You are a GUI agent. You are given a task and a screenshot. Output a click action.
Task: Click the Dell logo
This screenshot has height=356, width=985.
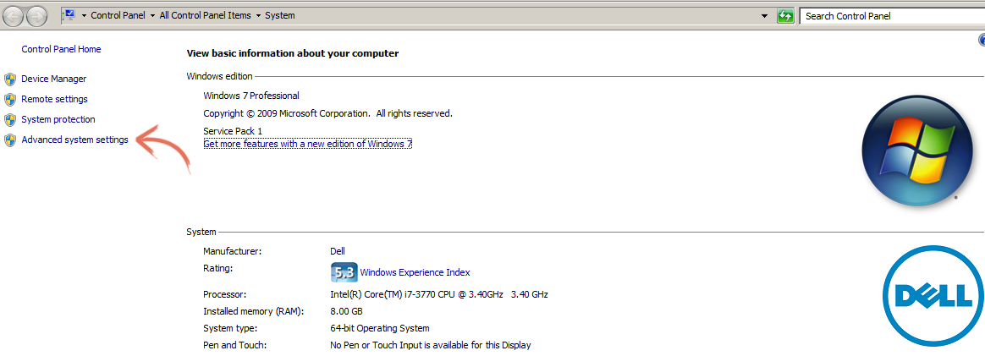[933, 296]
